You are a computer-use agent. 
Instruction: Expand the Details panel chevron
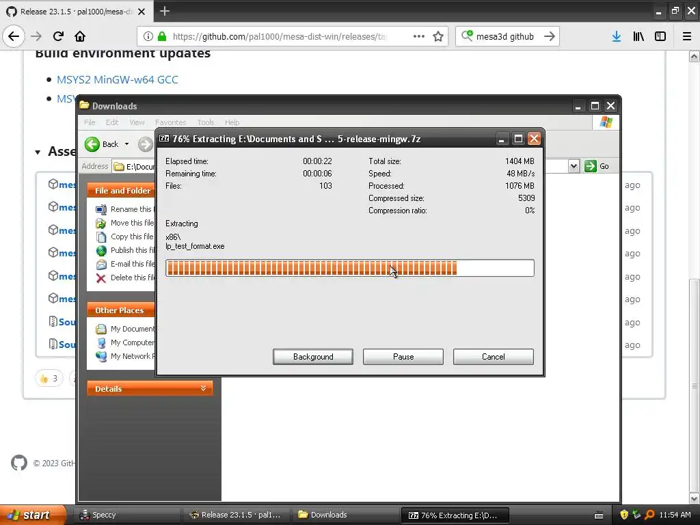pos(203,388)
